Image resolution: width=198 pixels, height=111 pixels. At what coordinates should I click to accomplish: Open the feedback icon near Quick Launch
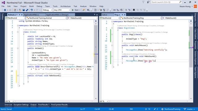(148, 2)
